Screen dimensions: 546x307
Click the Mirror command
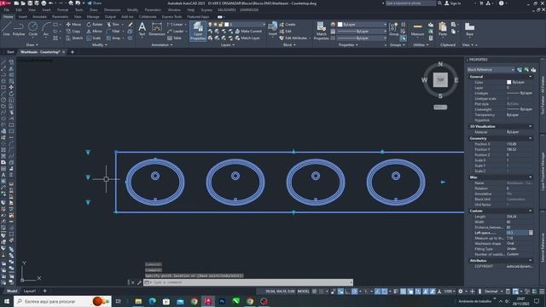tap(95, 32)
